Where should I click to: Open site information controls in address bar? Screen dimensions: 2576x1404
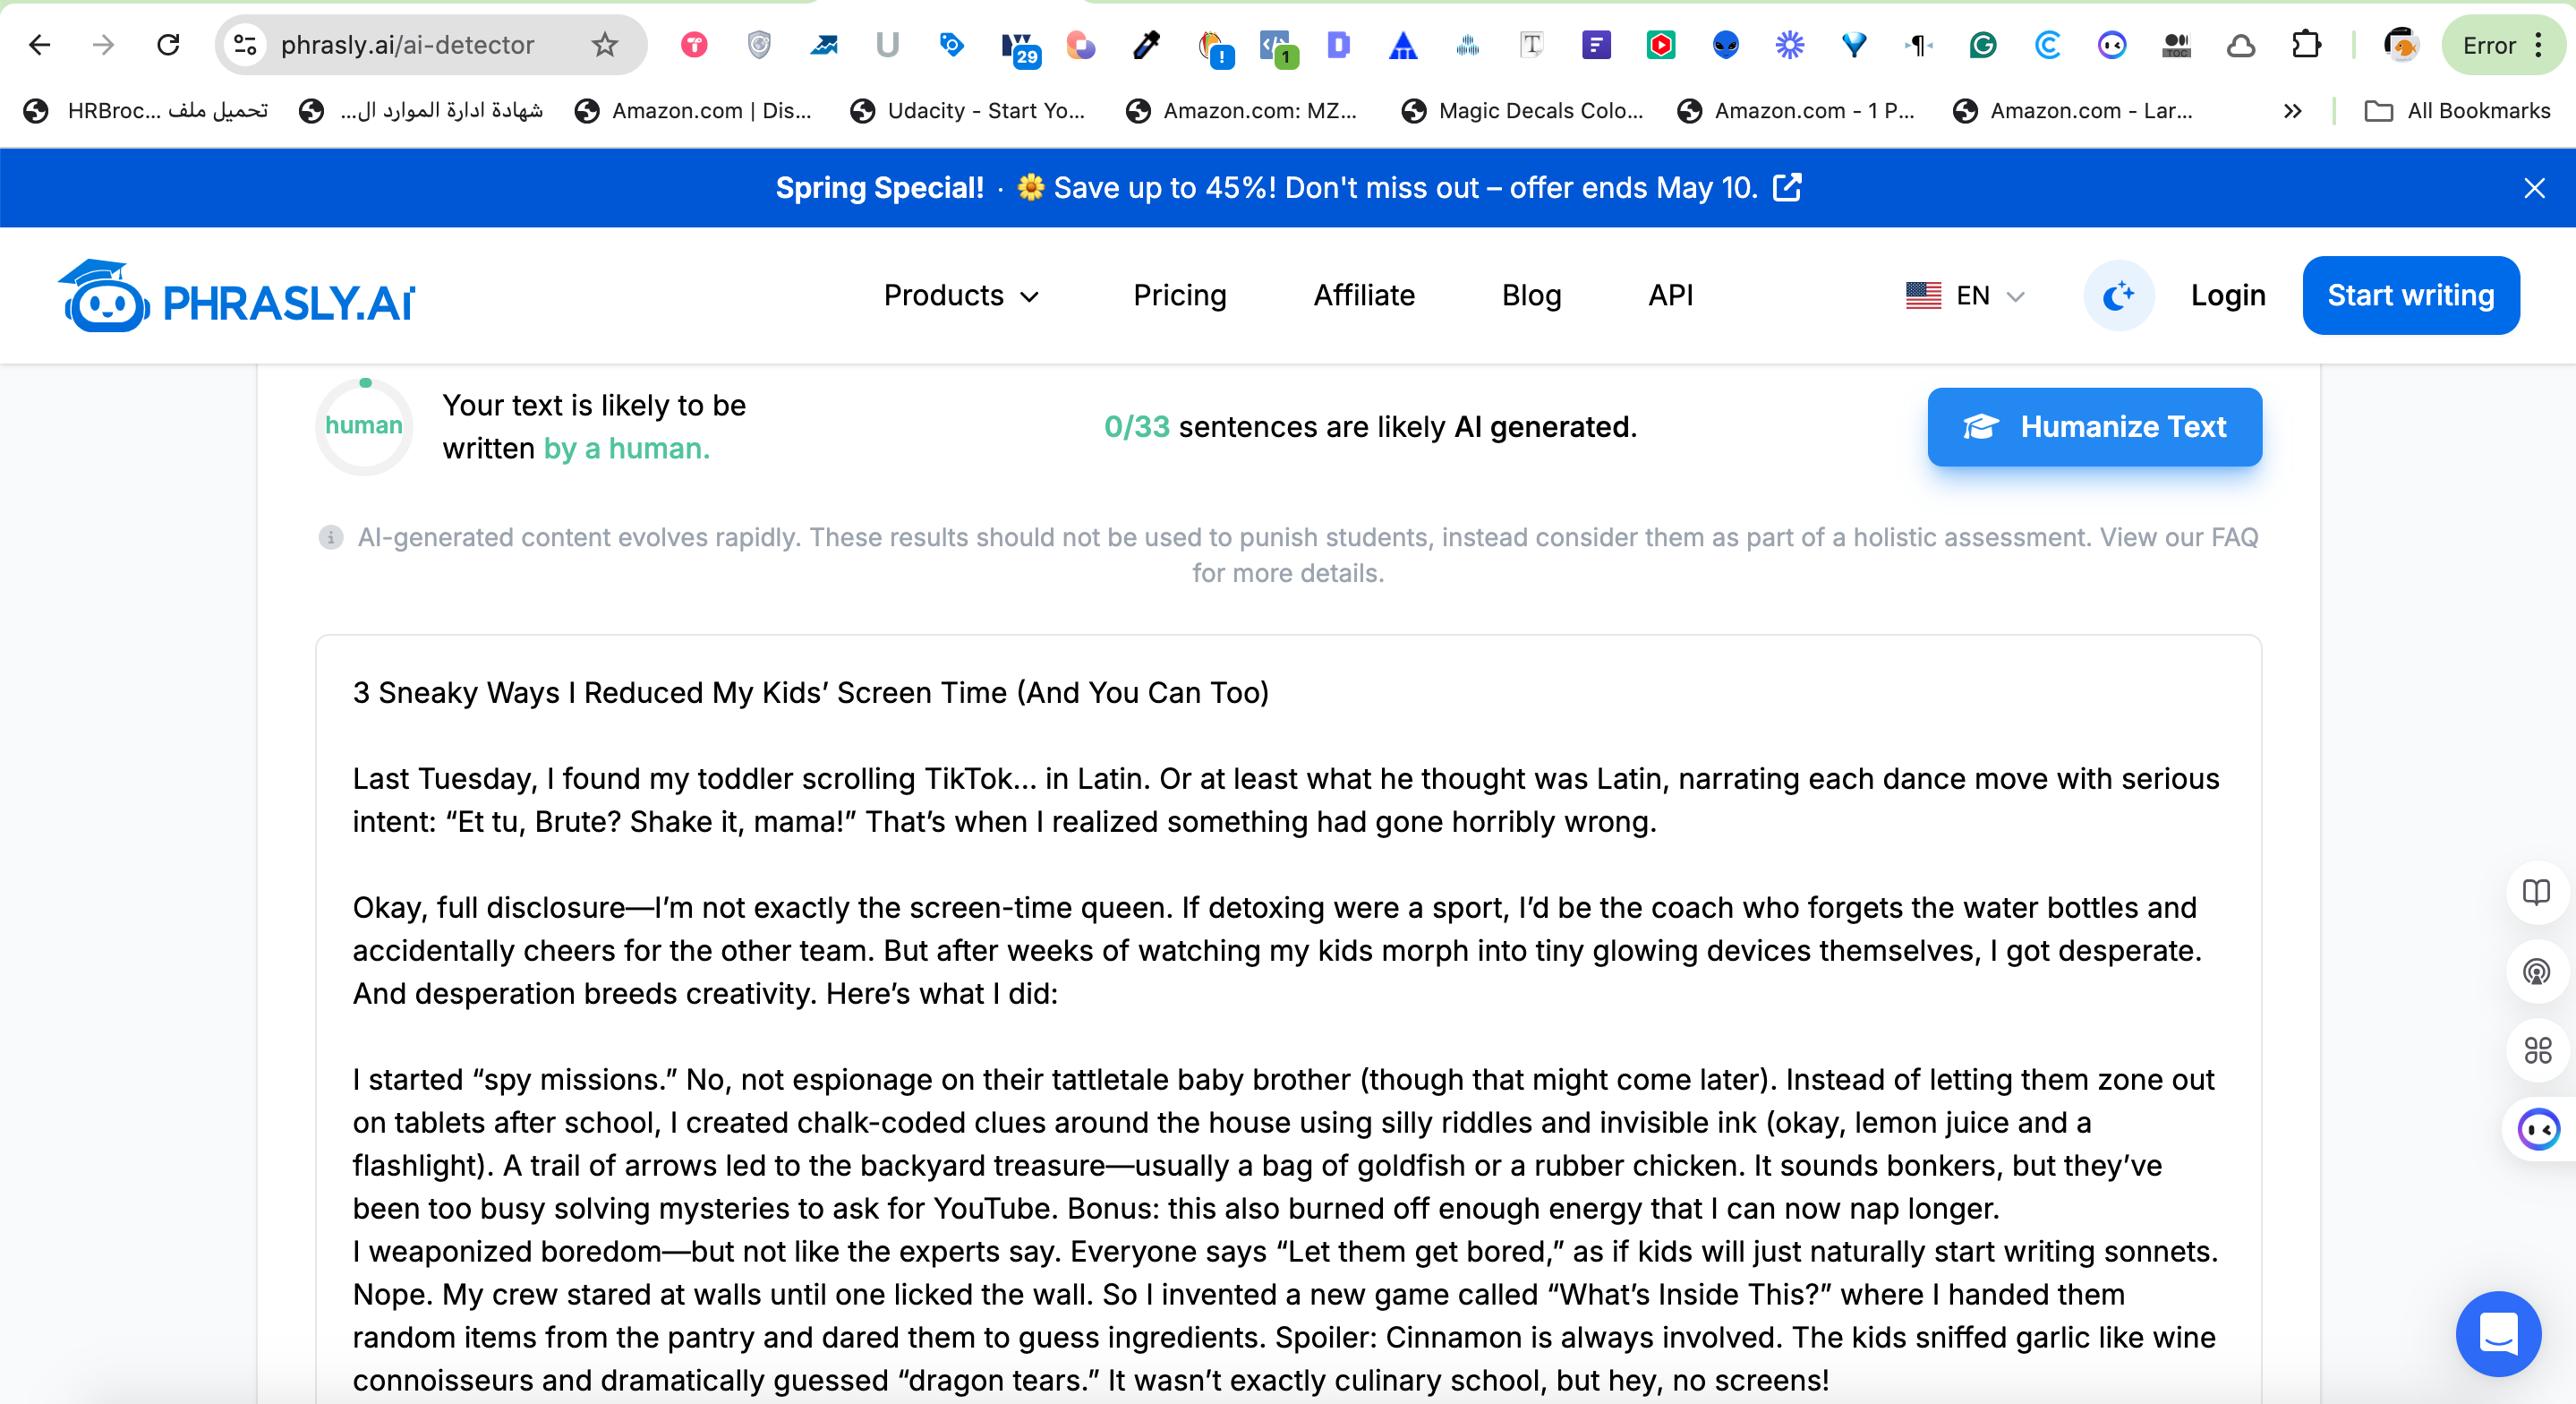pyautogui.click(x=246, y=45)
